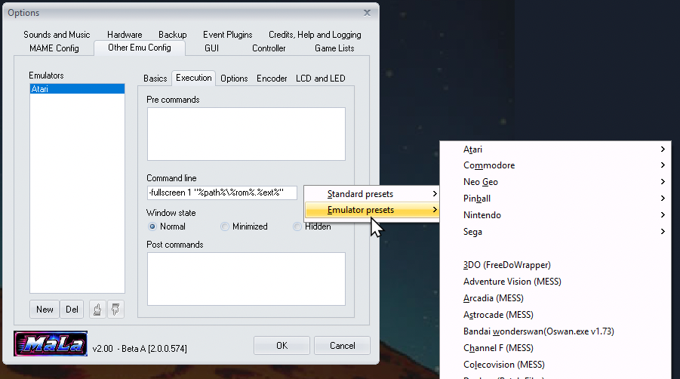
Task: Expand the Pinball preset submenu
Action: 555,198
